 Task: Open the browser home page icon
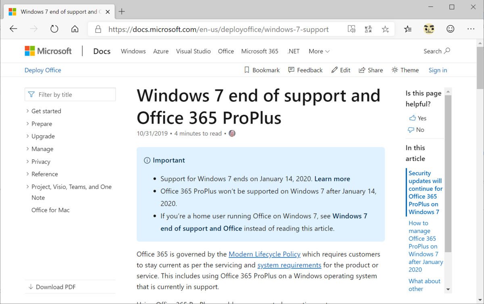(75, 29)
